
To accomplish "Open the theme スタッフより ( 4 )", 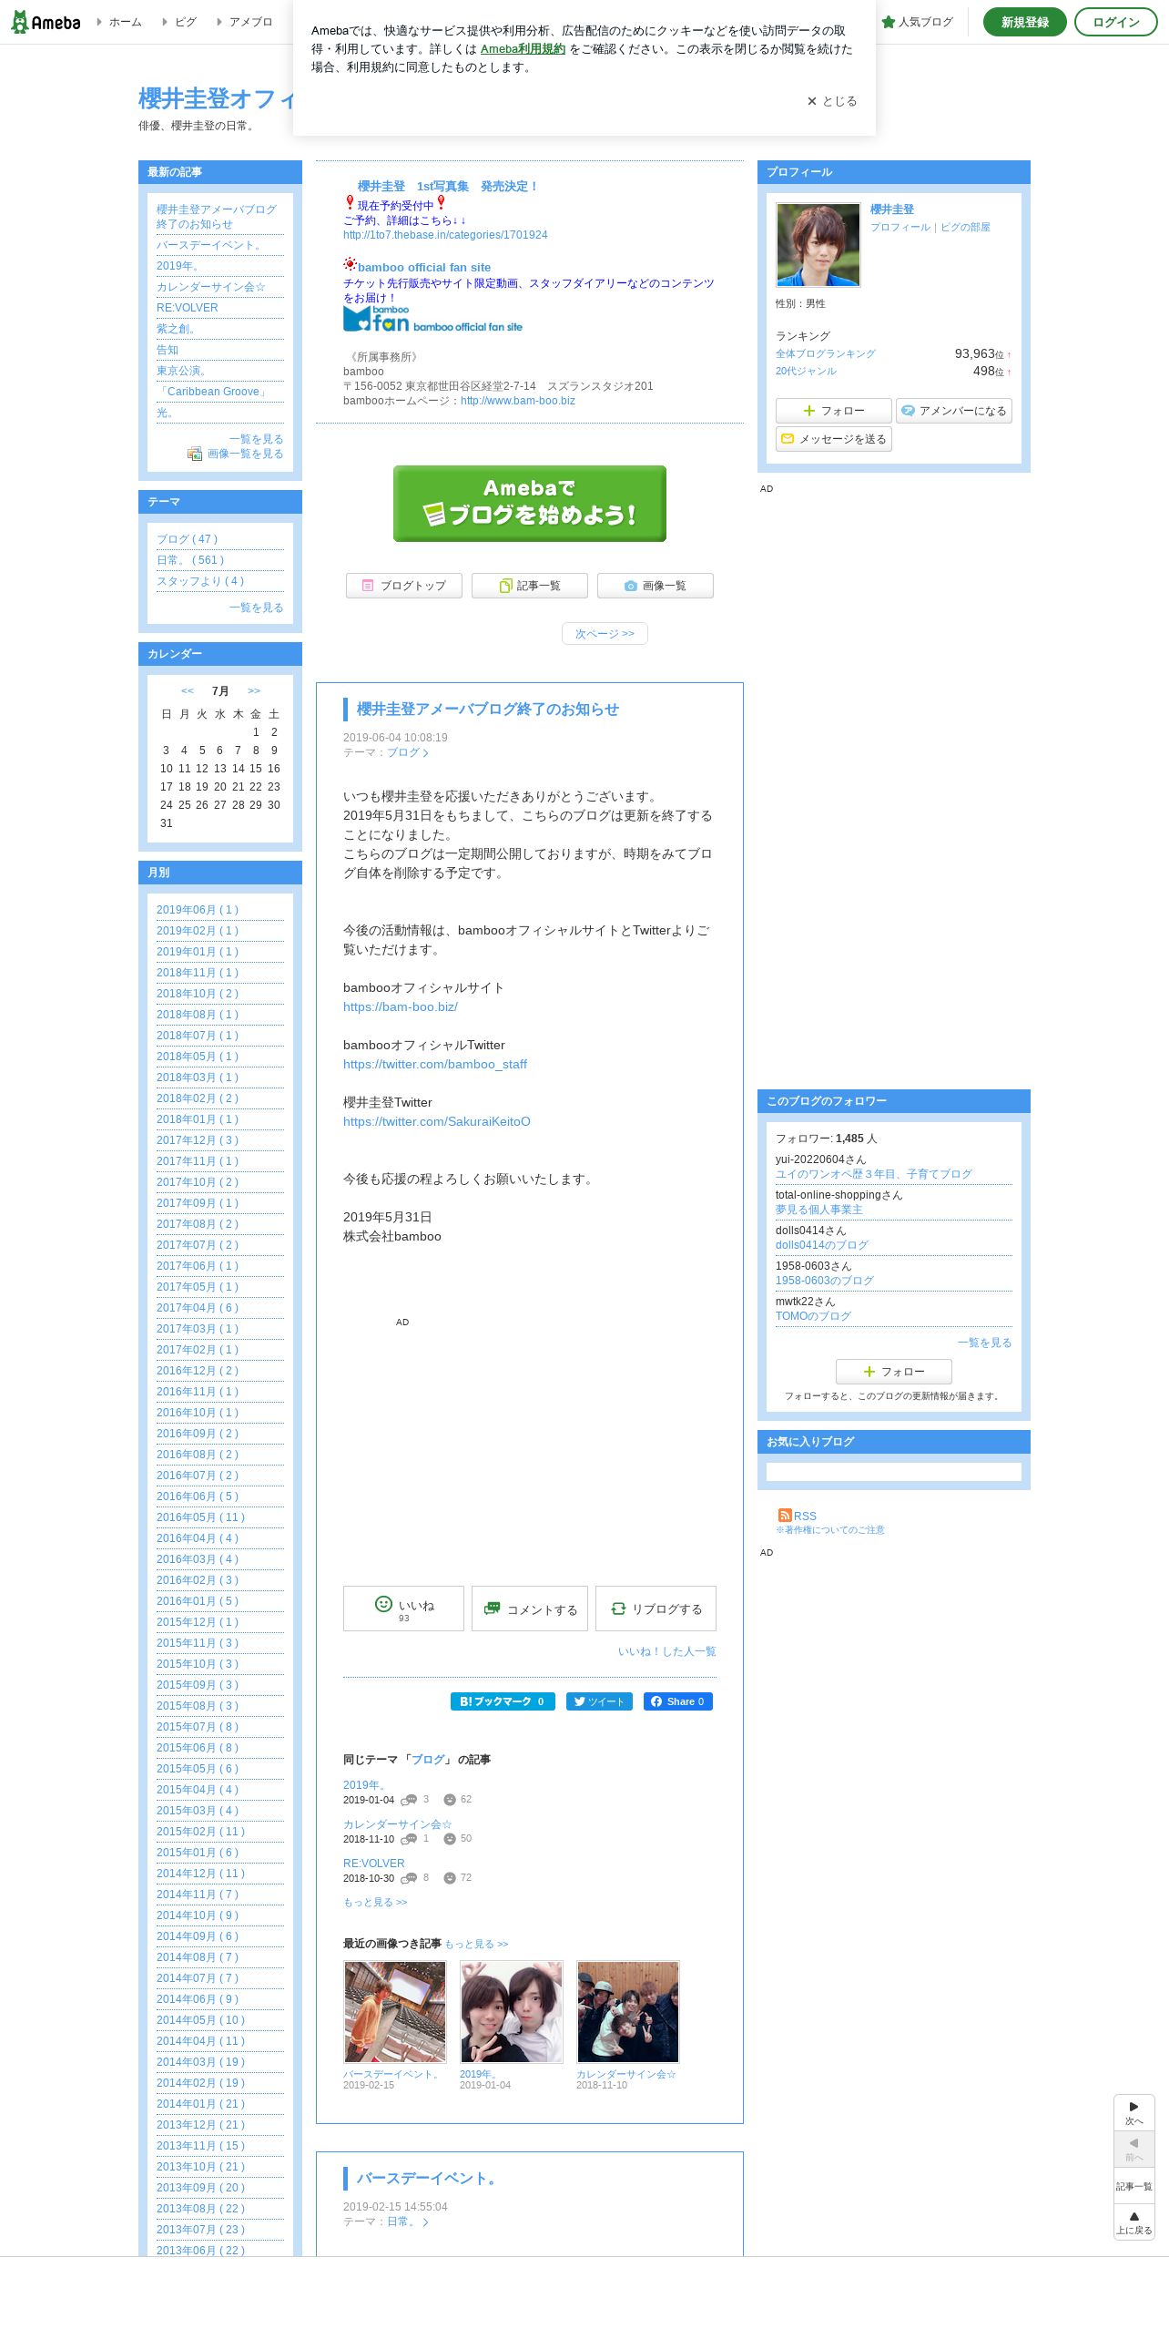I will 200,581.
